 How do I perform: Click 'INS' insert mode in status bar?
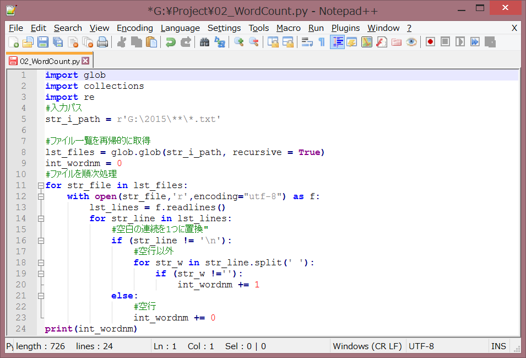(x=498, y=346)
